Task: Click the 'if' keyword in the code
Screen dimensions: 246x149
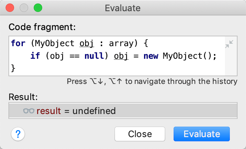Action: 35,56
